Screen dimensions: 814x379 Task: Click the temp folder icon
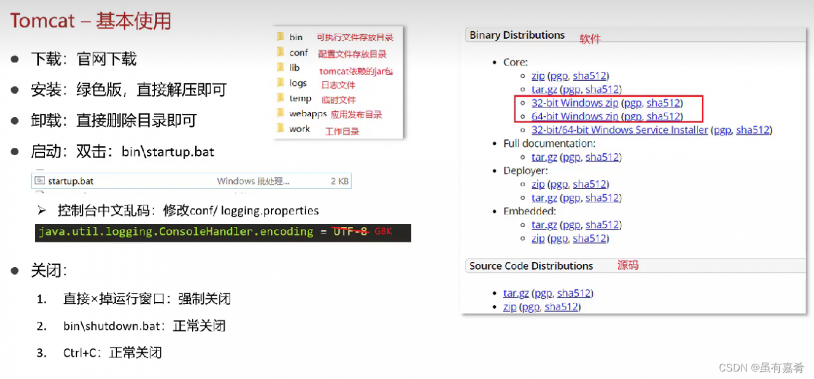coord(280,98)
